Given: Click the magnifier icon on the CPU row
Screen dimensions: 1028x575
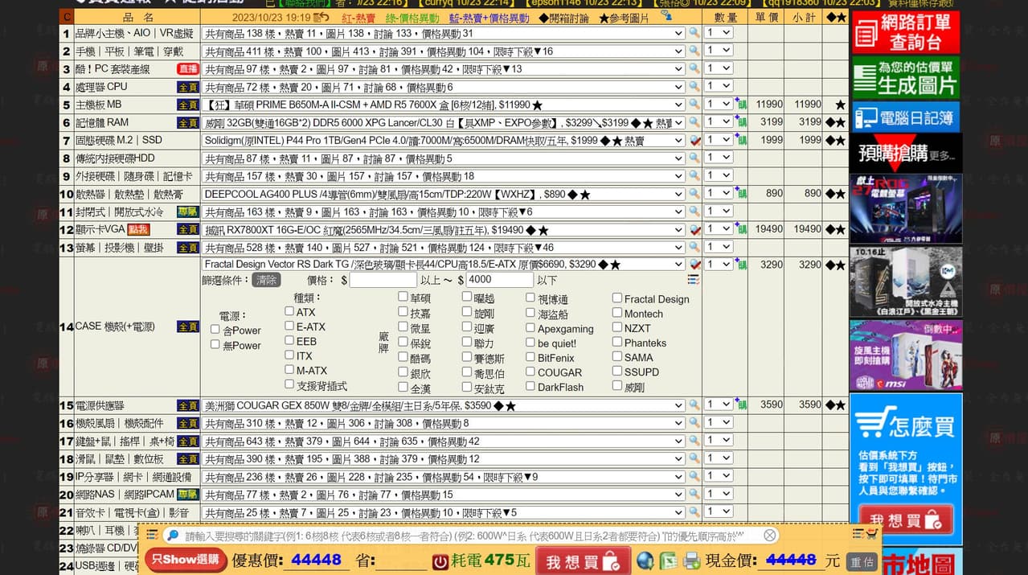Looking at the screenshot, I should tap(694, 86).
